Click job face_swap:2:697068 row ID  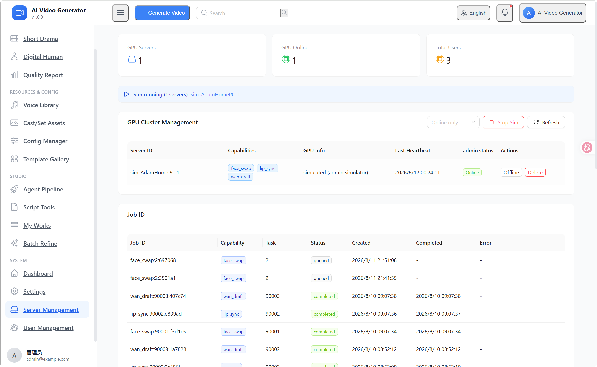[x=153, y=260]
